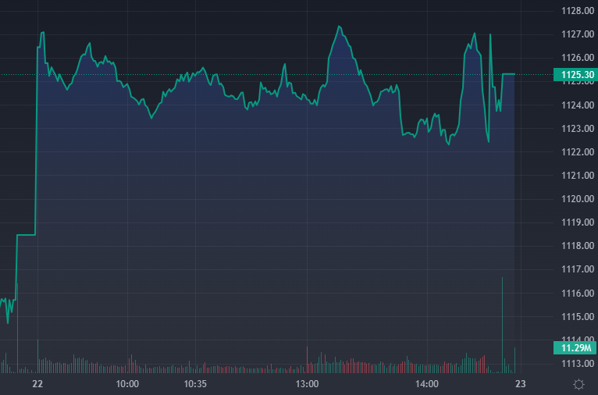The width and height of the screenshot is (598, 395).
Task: Click the 1125.30 current price label
Action: point(575,75)
